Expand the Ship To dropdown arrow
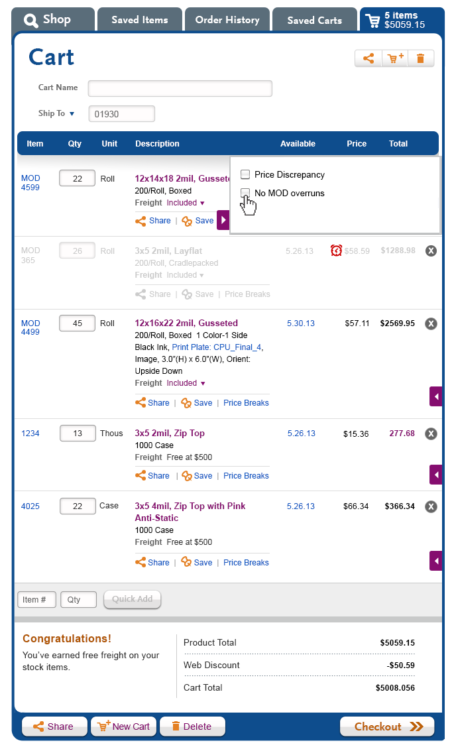The image size is (452, 755). 72,113
